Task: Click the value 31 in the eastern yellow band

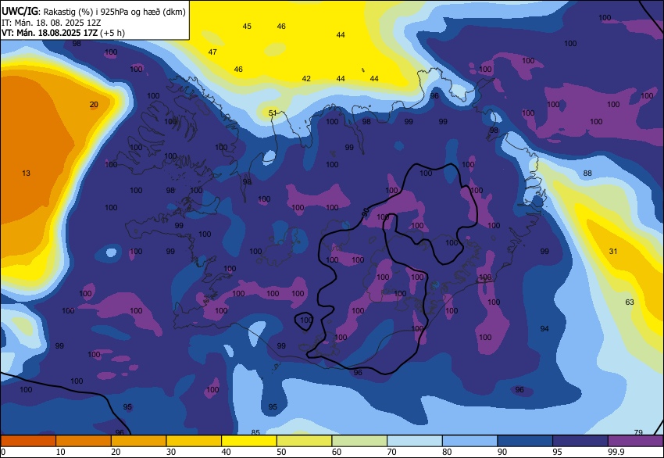Action: [x=613, y=251]
